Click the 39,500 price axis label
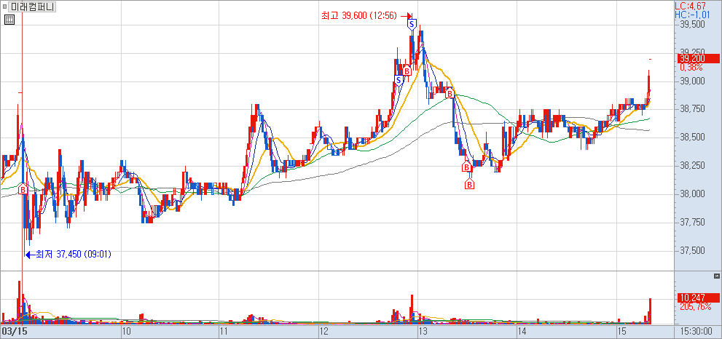 pyautogui.click(x=692, y=25)
